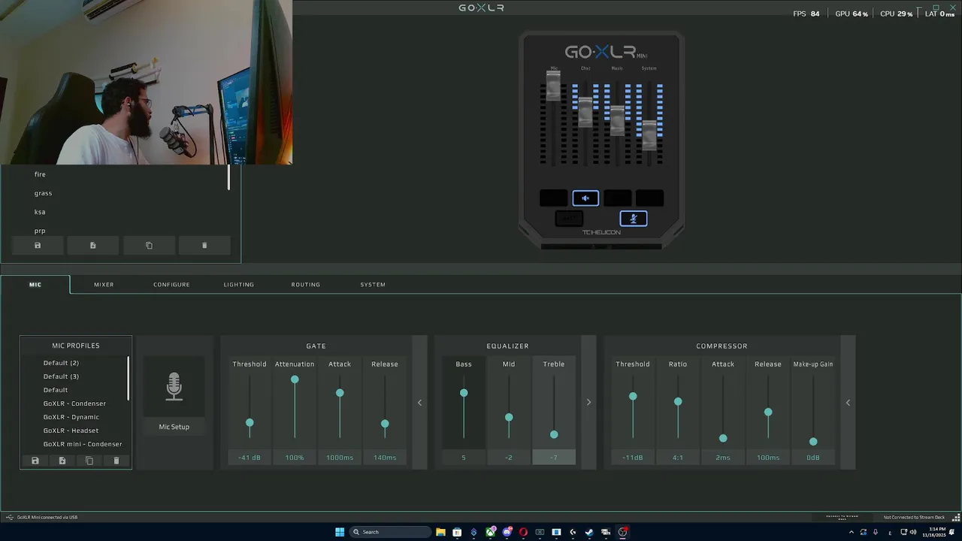The image size is (962, 541).
Task: Switch to the MIC tab
Action: click(x=35, y=285)
